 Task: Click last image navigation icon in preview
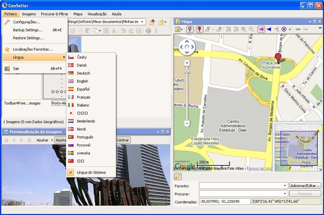coord(29,140)
